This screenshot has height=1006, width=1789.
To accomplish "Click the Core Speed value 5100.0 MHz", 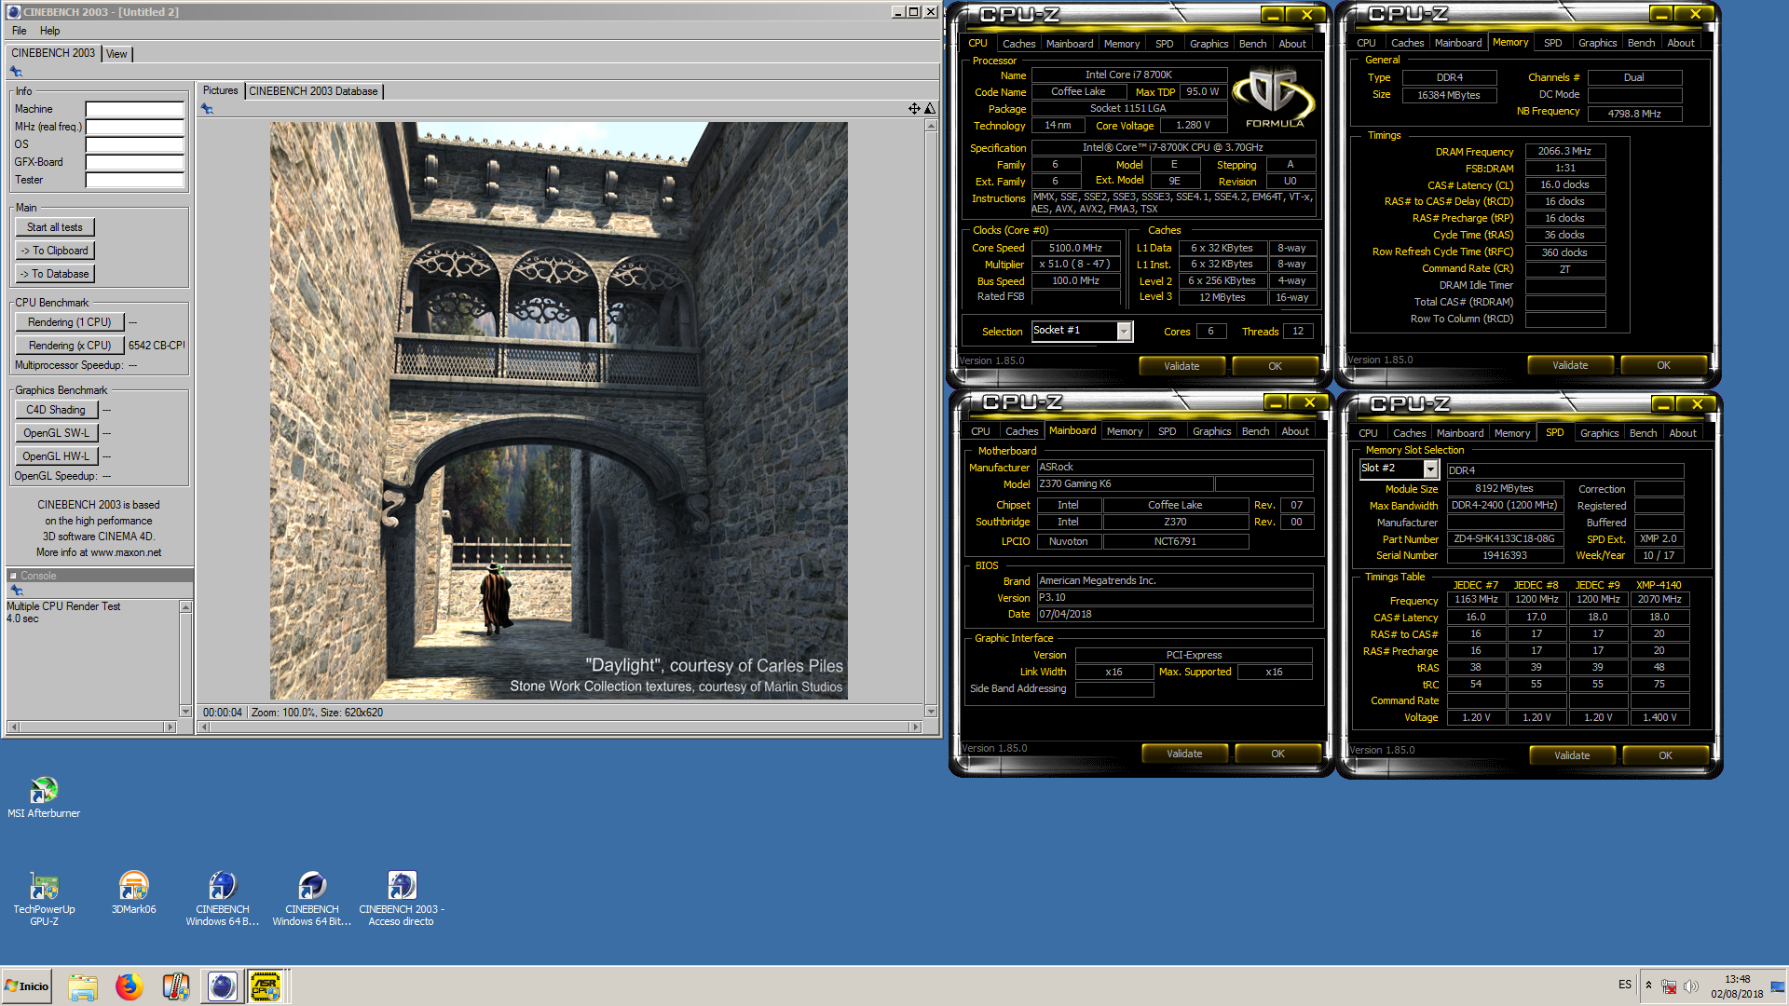I will pyautogui.click(x=1075, y=248).
